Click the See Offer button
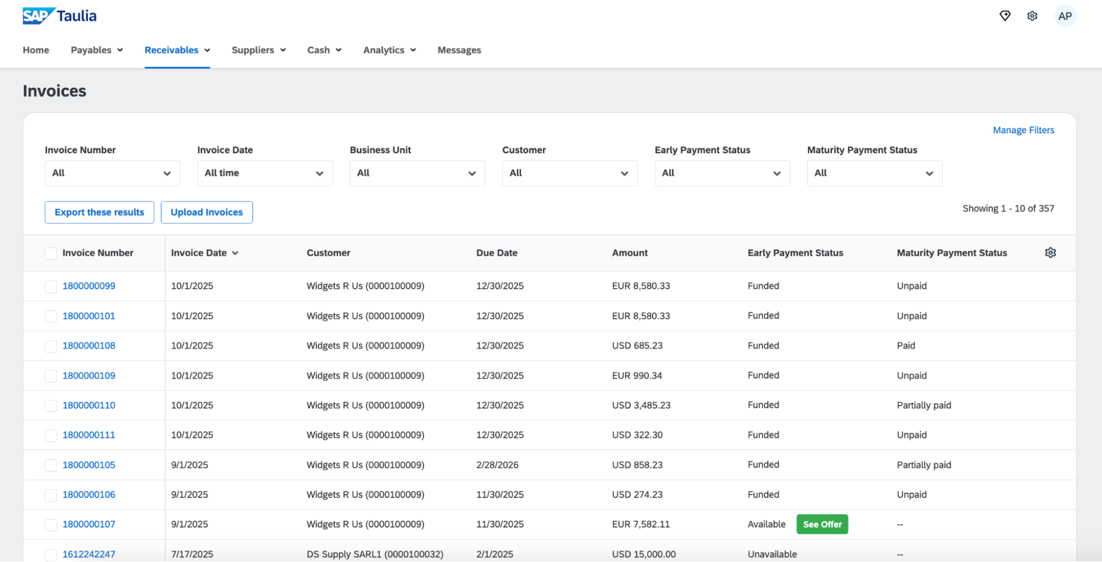The width and height of the screenshot is (1102, 562). [822, 524]
